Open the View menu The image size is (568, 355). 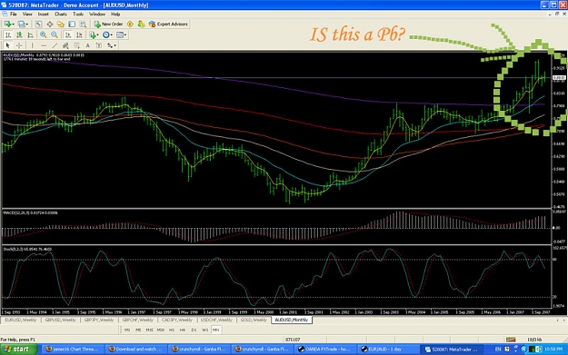tap(27, 15)
